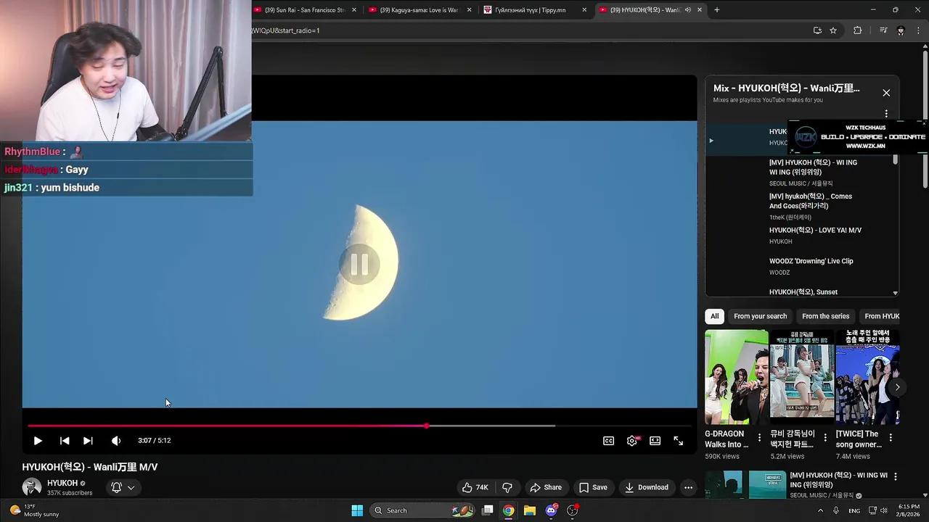Open the Windows Start menu
The height and width of the screenshot is (522, 929).
click(357, 510)
